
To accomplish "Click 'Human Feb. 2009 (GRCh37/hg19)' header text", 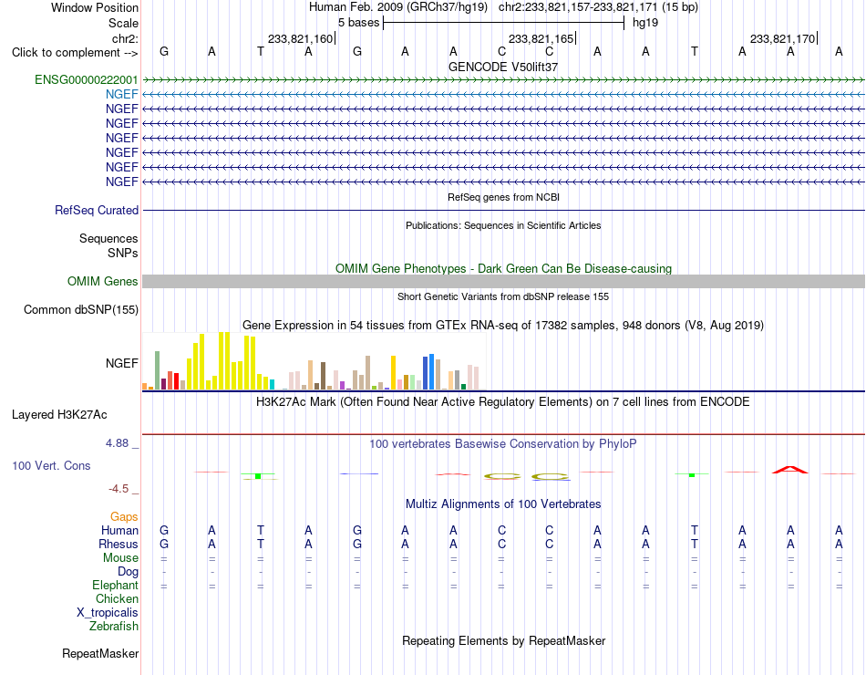I will click(397, 7).
